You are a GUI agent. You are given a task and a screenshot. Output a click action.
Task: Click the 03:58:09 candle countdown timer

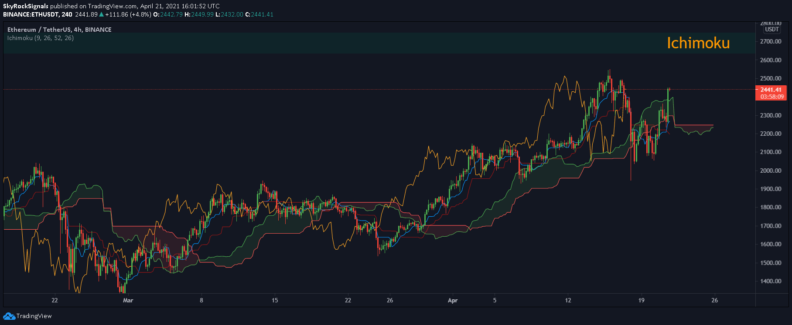tap(772, 97)
